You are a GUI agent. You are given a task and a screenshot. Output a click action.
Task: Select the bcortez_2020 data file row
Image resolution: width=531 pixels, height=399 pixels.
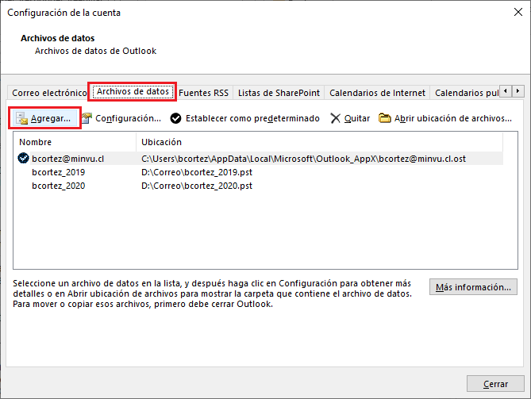tap(260, 186)
